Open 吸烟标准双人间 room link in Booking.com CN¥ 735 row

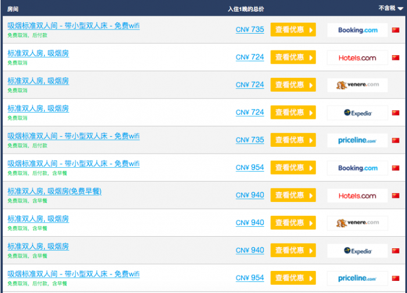(x=73, y=26)
